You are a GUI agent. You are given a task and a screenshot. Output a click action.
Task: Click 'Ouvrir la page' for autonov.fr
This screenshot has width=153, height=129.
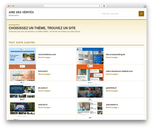(x=45, y=108)
